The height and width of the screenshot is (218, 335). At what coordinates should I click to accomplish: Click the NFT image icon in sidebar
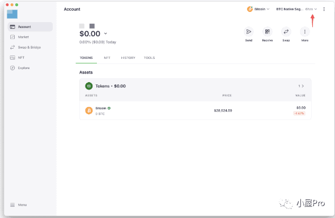(12, 57)
